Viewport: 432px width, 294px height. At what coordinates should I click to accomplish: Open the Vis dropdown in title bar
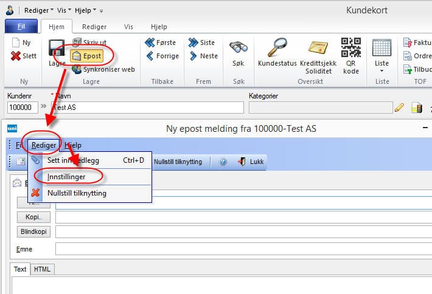tap(67, 10)
